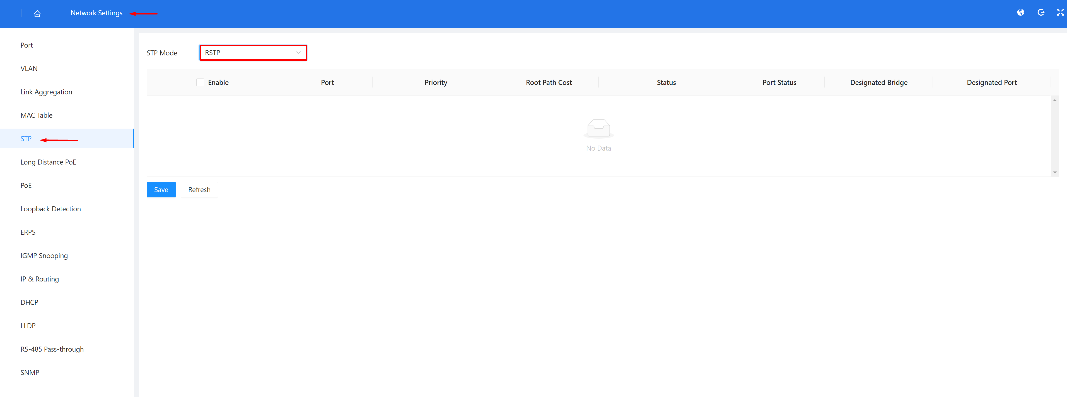This screenshot has height=397, width=1067.
Task: Open Link Aggregation page
Action: coord(46,92)
